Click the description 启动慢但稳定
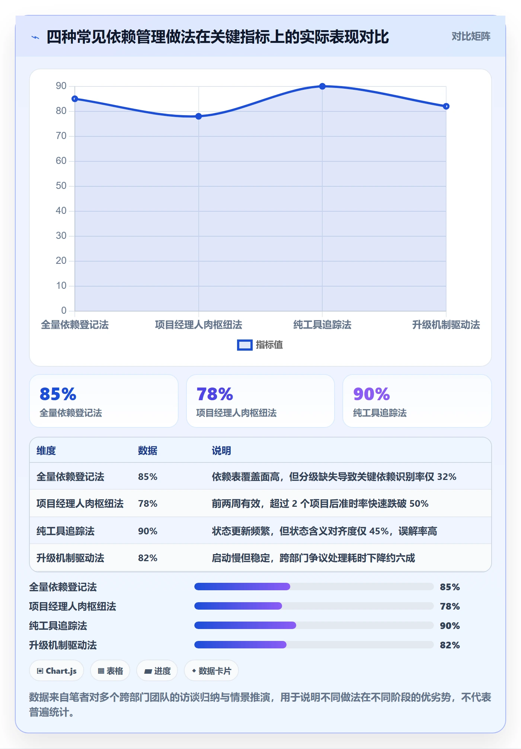The image size is (521, 749). coord(313,558)
